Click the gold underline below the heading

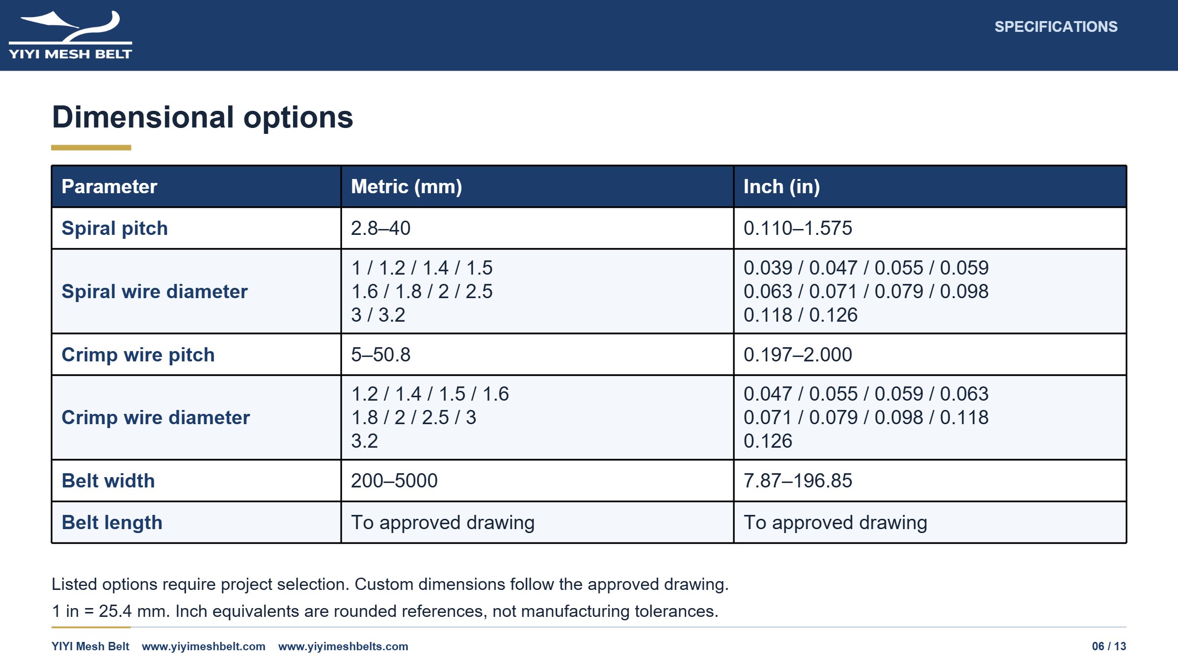(x=91, y=148)
